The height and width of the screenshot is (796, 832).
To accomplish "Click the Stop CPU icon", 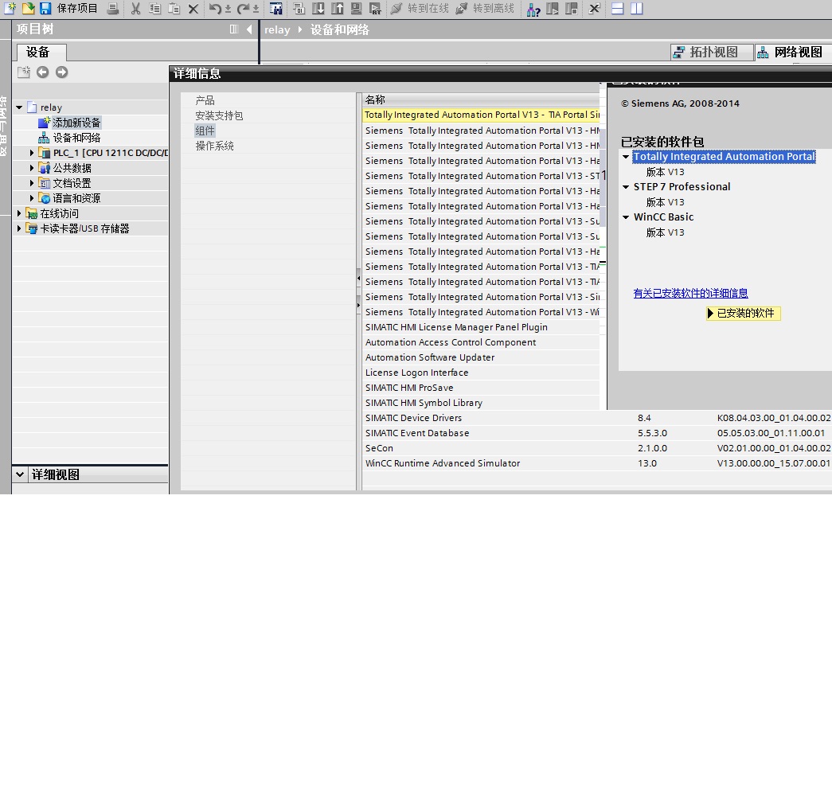I will (x=572, y=9).
